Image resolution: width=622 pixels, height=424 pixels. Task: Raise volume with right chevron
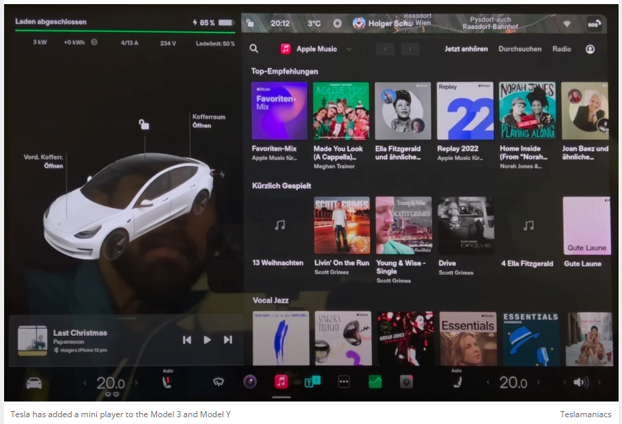click(599, 382)
